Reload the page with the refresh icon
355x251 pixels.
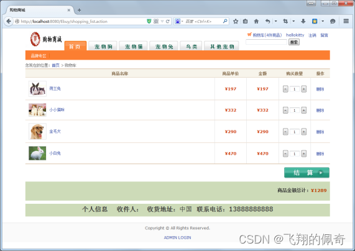167,21
